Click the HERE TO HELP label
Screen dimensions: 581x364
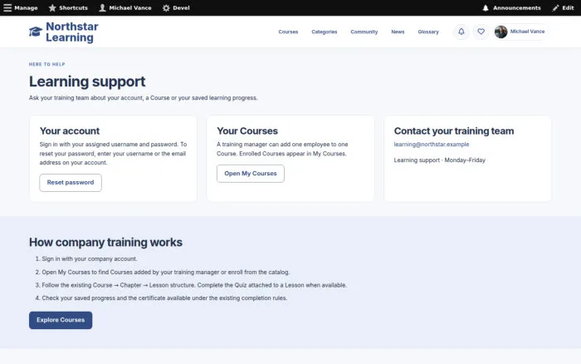click(47, 64)
